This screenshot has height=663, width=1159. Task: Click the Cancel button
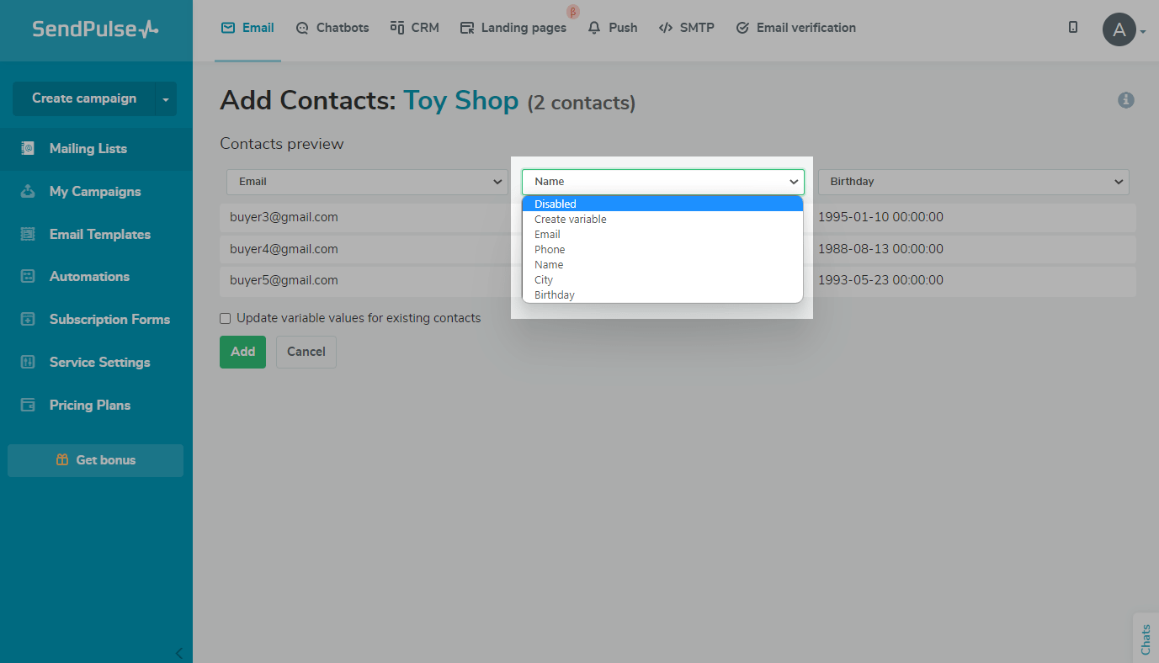coord(306,352)
